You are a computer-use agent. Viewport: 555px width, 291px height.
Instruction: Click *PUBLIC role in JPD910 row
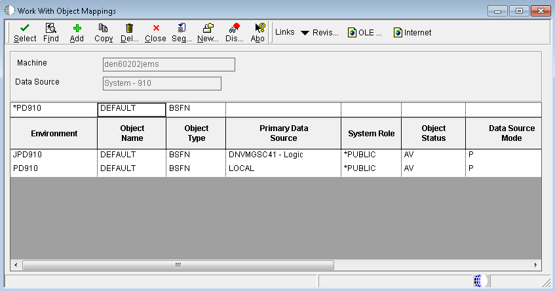click(x=372, y=155)
